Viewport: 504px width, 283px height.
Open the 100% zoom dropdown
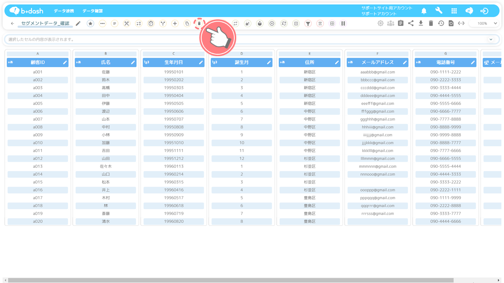click(485, 24)
